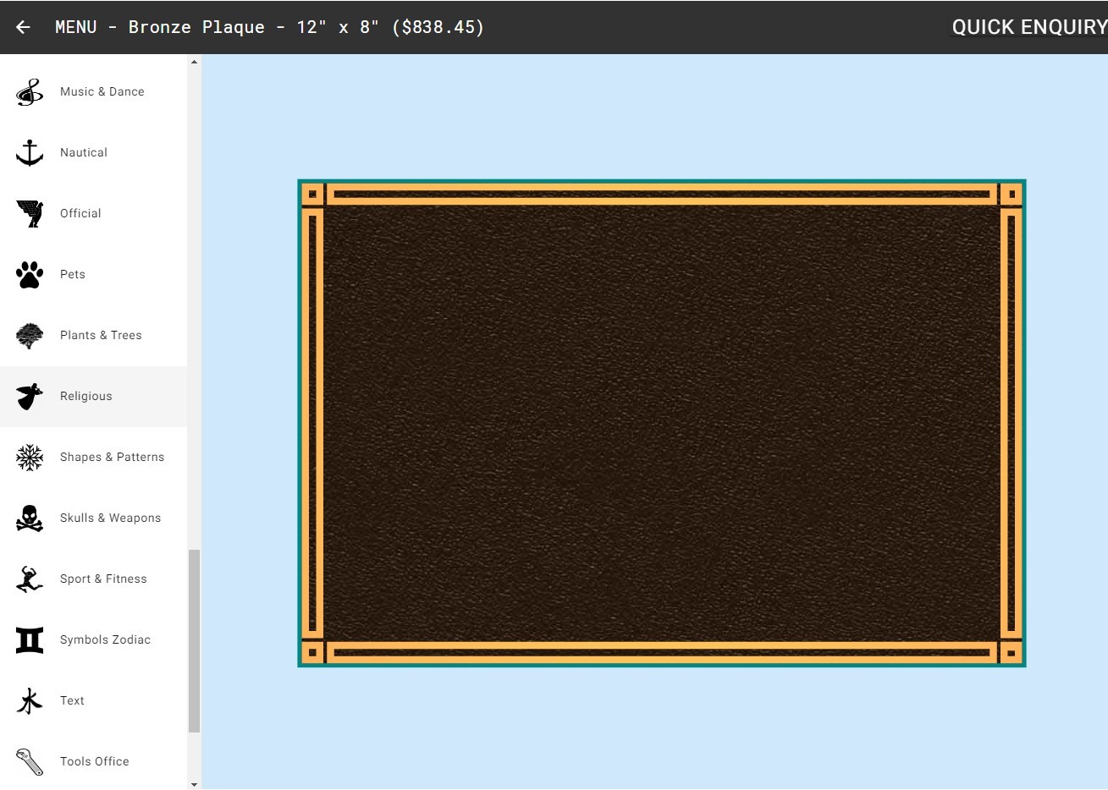Click the back arrow icon
Screen dimensions: 1108x790
click(23, 27)
